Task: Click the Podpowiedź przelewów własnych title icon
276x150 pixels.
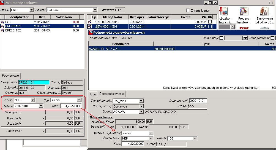Action: [x=91, y=33]
